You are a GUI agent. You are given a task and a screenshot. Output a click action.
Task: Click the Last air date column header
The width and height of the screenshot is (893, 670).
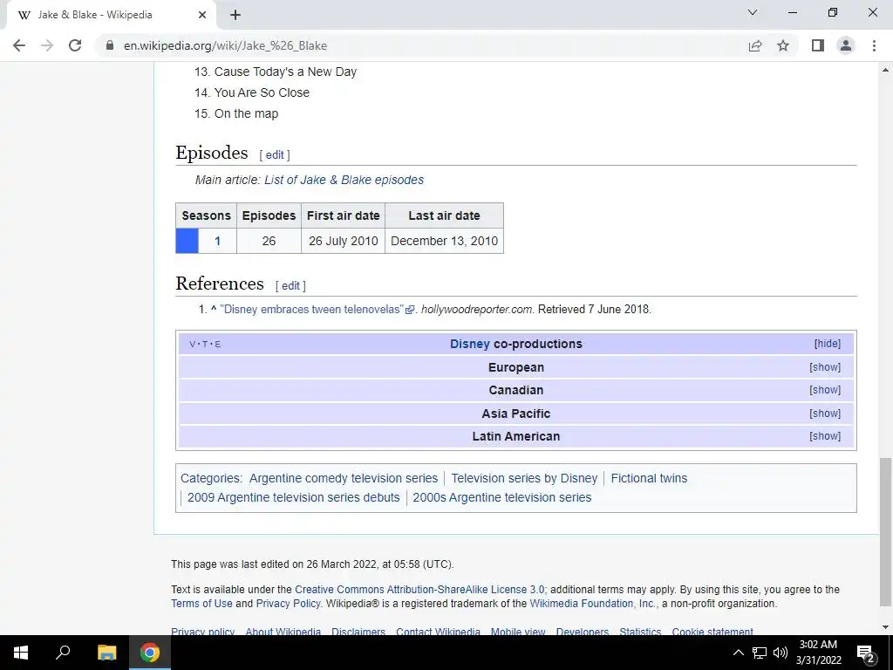(444, 216)
